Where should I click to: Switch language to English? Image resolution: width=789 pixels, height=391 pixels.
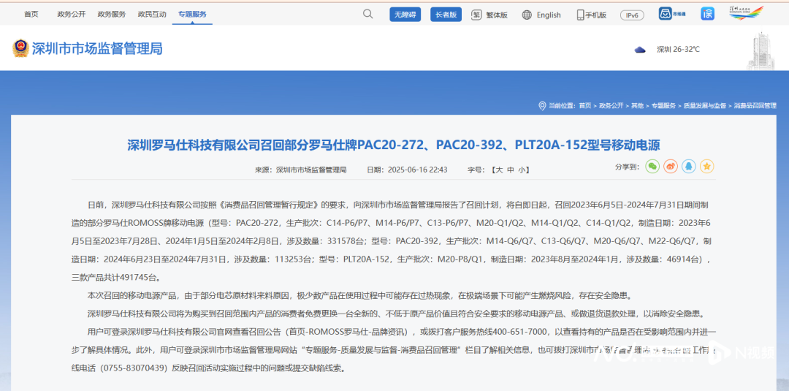pos(543,15)
